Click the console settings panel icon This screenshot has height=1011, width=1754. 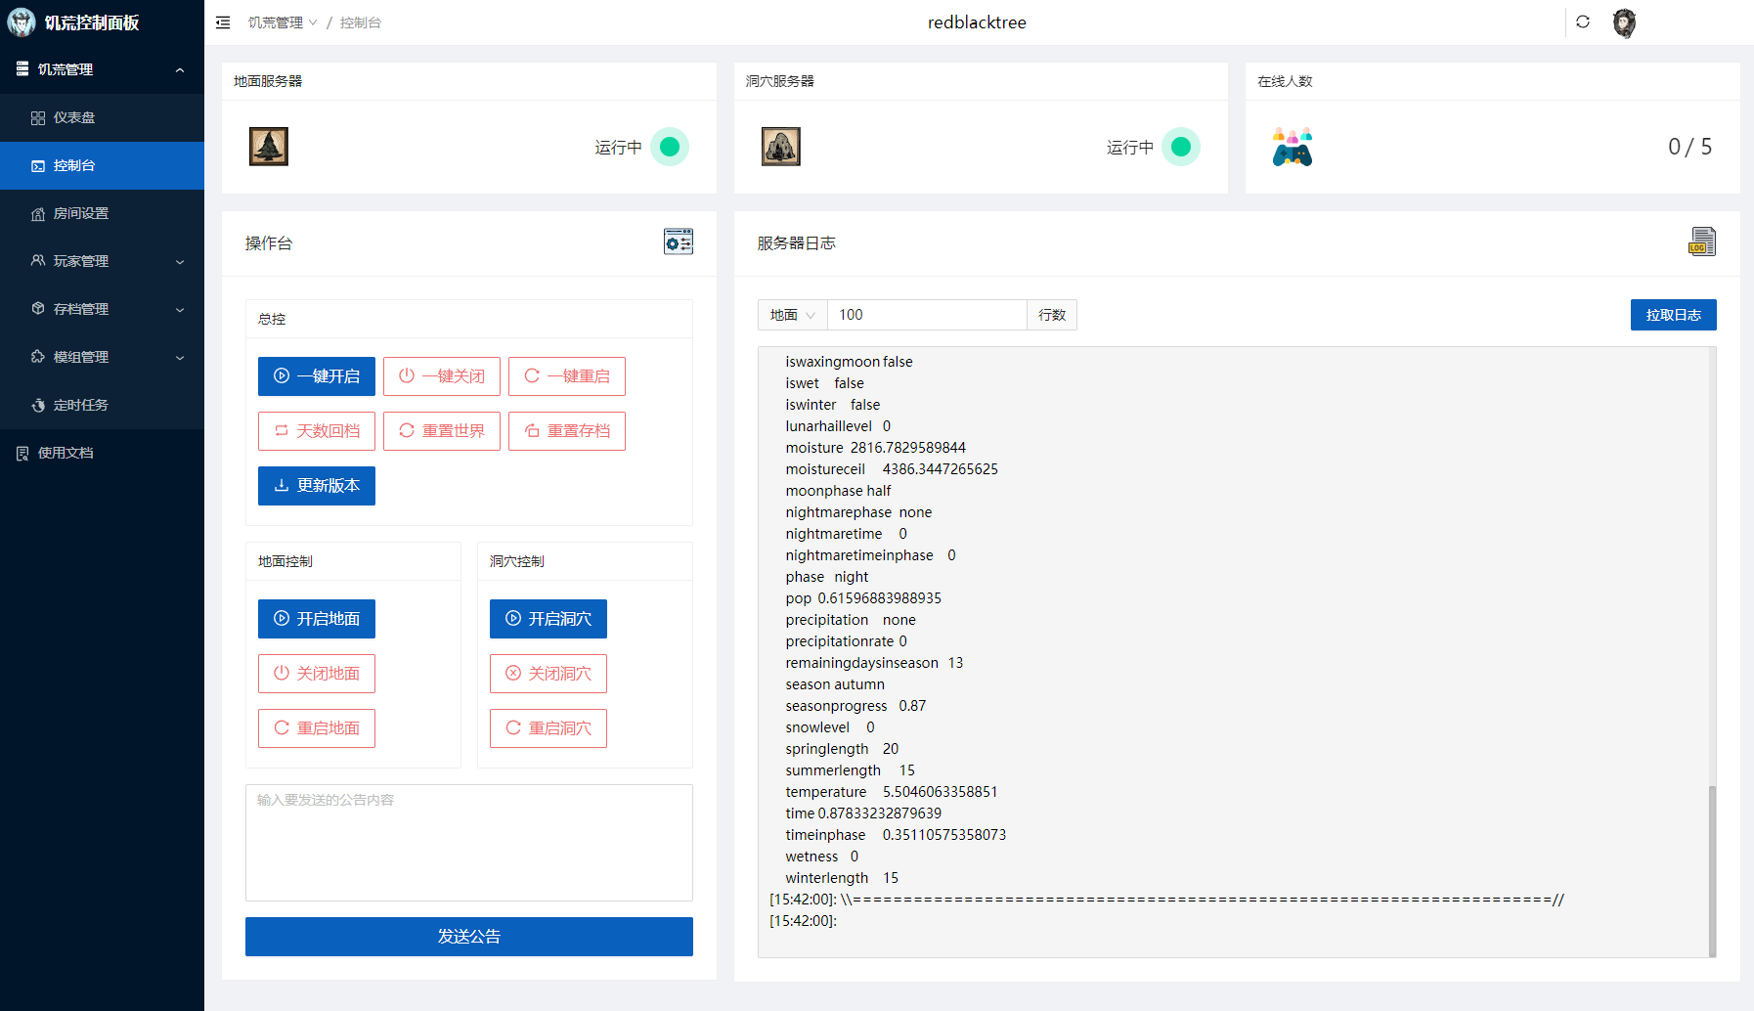[x=678, y=242]
